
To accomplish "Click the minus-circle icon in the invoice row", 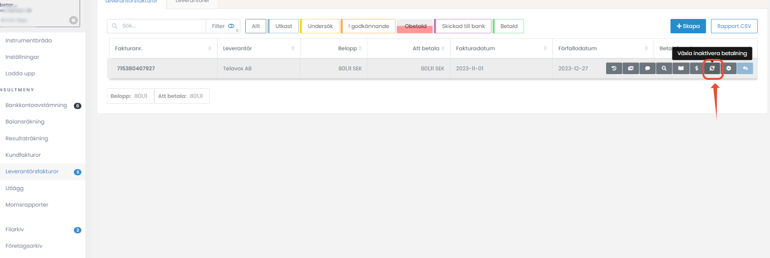I will [x=729, y=68].
